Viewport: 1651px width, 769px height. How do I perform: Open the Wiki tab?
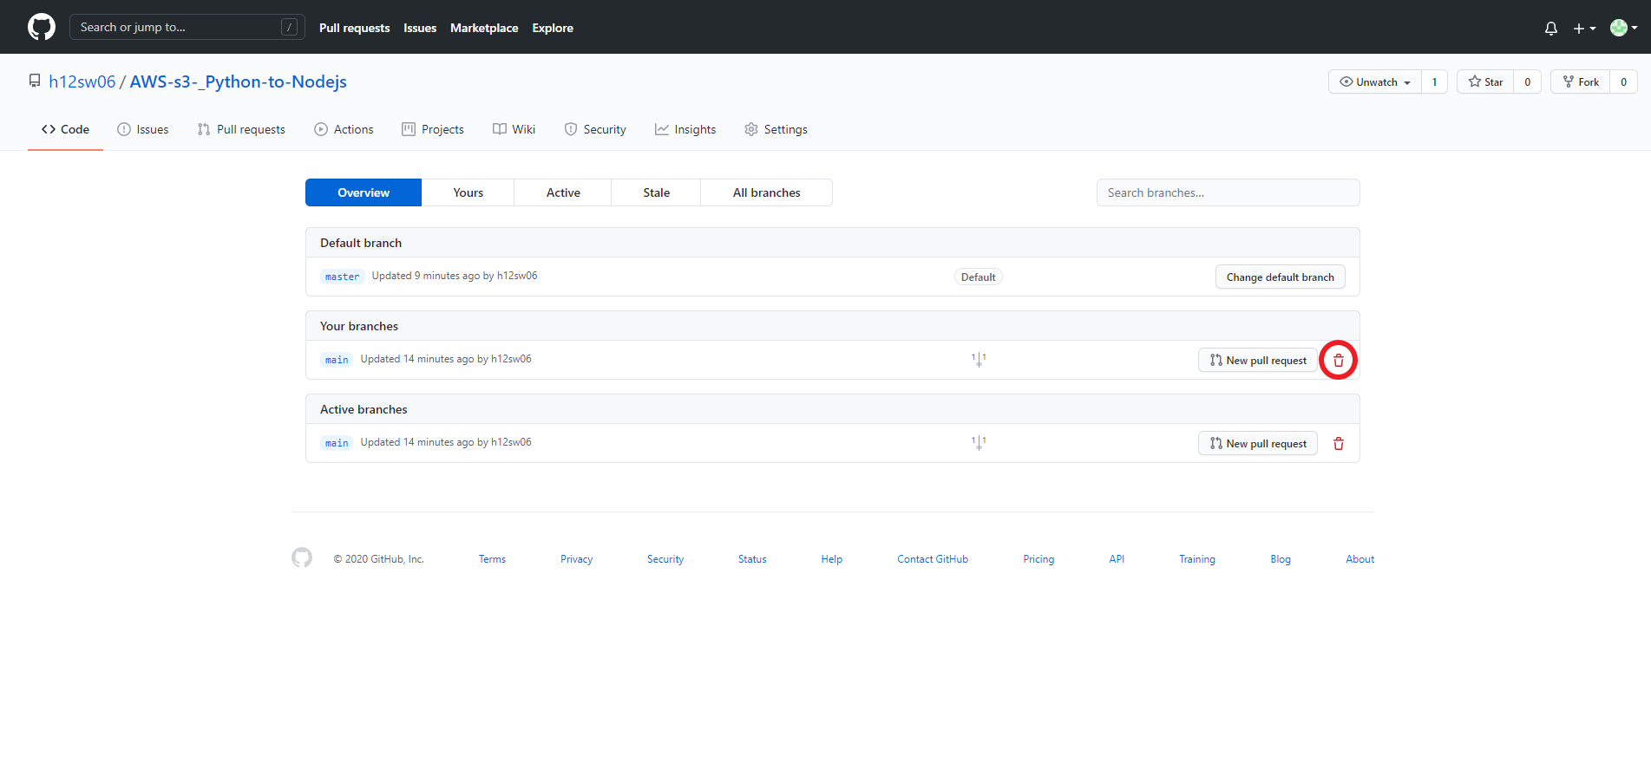pos(514,129)
